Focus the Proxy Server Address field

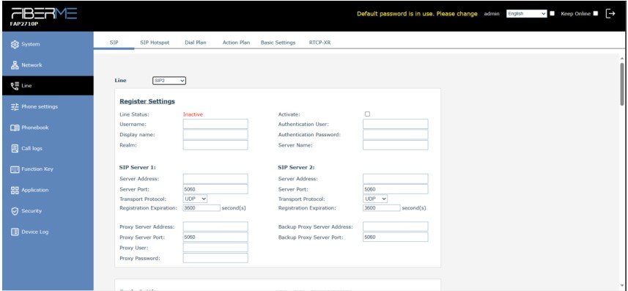[x=215, y=227]
